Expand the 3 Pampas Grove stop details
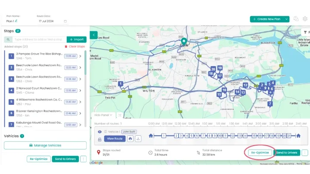This screenshot has height=174, width=310. (x=80, y=56)
